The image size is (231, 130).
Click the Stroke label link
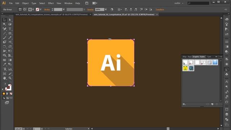[47, 9]
